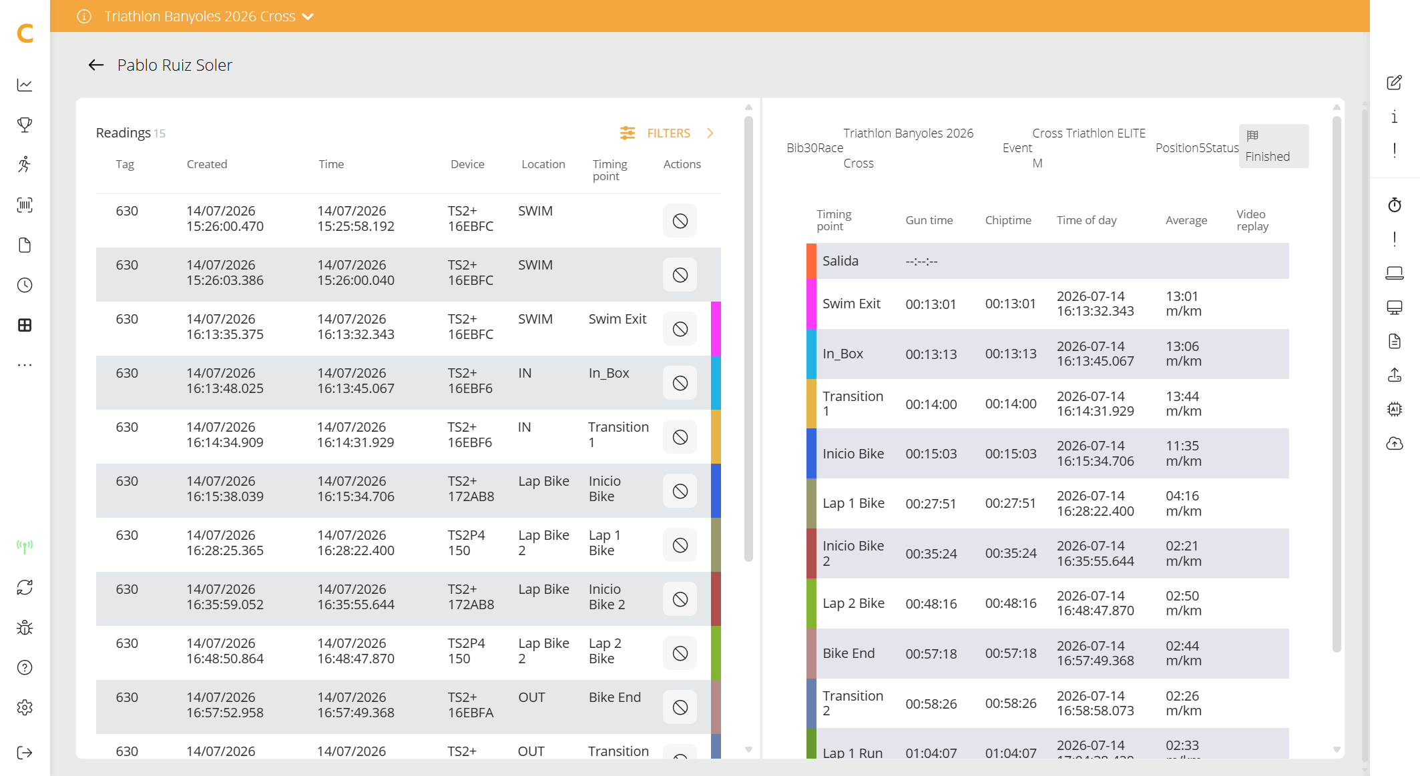Disable the Transition 1 reading
Viewport: 1420px width, 776px height.
680,437
